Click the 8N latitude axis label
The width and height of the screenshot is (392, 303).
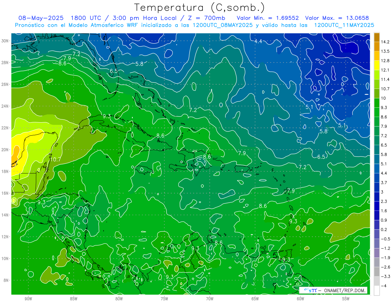(x=6, y=280)
